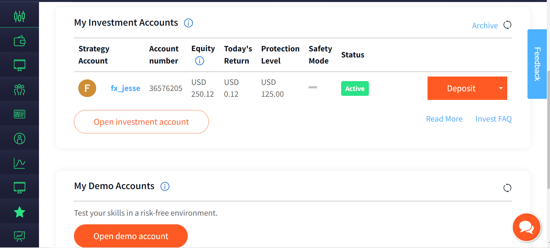Show info for My Investment Accounts heading

(x=188, y=23)
